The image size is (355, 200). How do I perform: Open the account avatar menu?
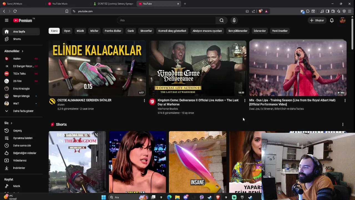tap(343, 20)
